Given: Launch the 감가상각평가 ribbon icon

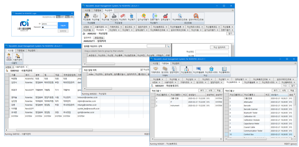Looking at the screenshot, I should point(143,17).
